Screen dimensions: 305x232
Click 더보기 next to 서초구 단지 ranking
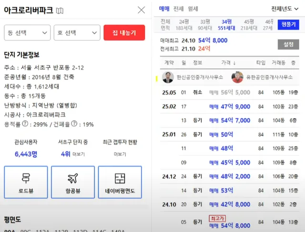(x=79, y=155)
